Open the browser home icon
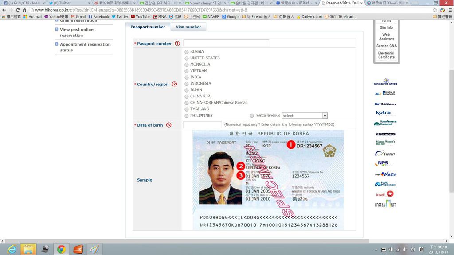The width and height of the screenshot is (454, 255). coord(25,10)
